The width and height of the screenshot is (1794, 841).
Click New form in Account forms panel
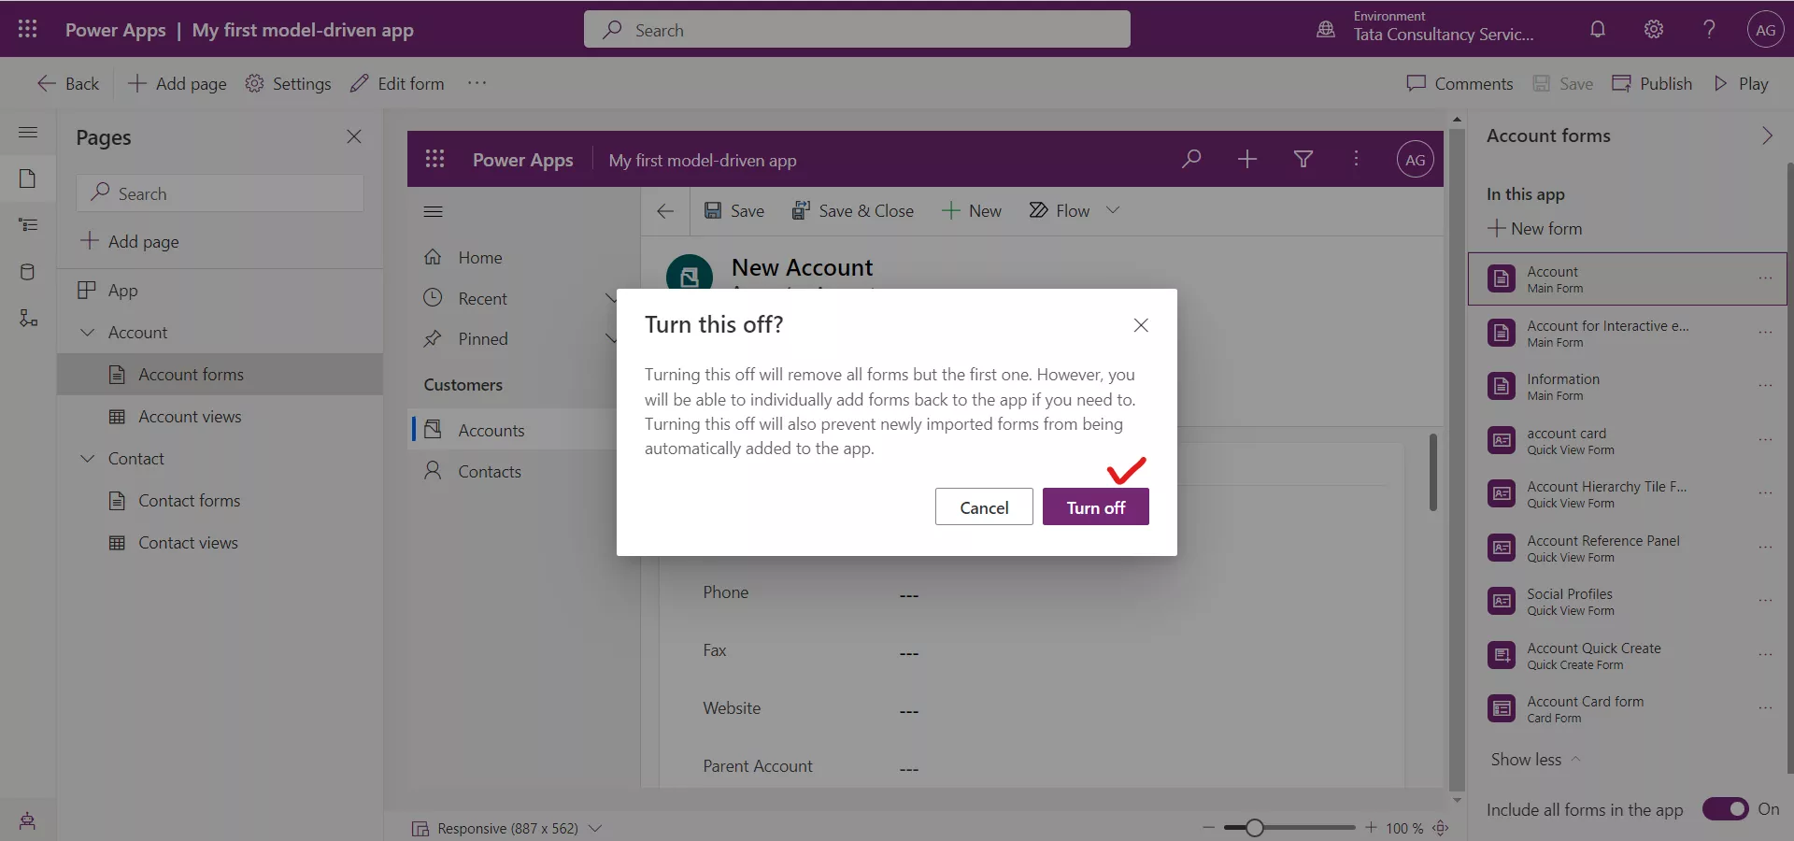[1534, 228]
